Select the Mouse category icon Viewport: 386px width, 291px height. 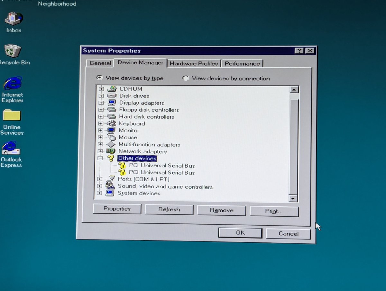point(111,137)
